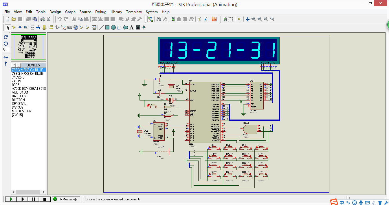This screenshot has height=205, width=389.
Task: Select the Virtual Instruments meter icon
Action: [94, 27]
